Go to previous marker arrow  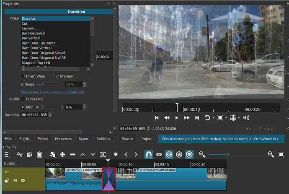[126, 155]
